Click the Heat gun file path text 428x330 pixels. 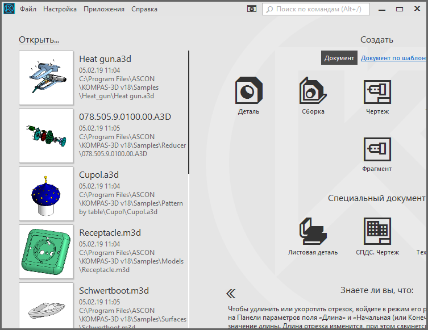118,87
